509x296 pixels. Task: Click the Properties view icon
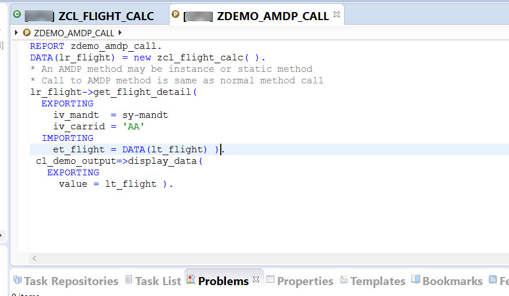[x=270, y=280]
